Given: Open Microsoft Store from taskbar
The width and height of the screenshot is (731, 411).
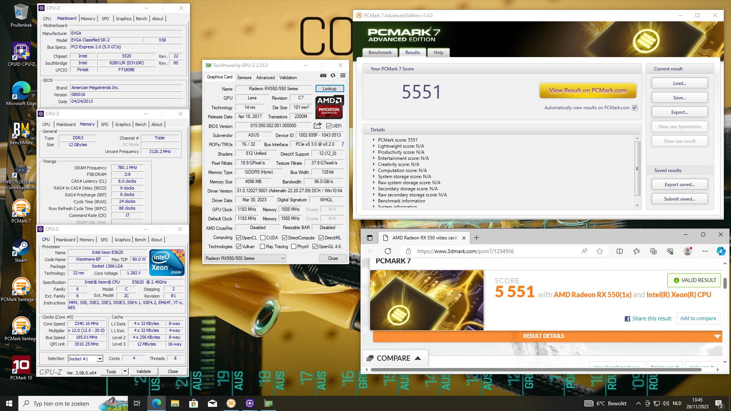Looking at the screenshot, I should click(193, 403).
